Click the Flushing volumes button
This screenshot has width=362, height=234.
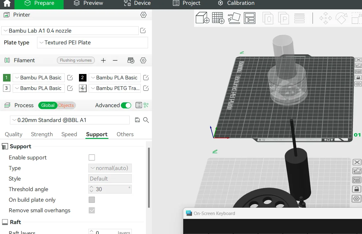[76, 60]
